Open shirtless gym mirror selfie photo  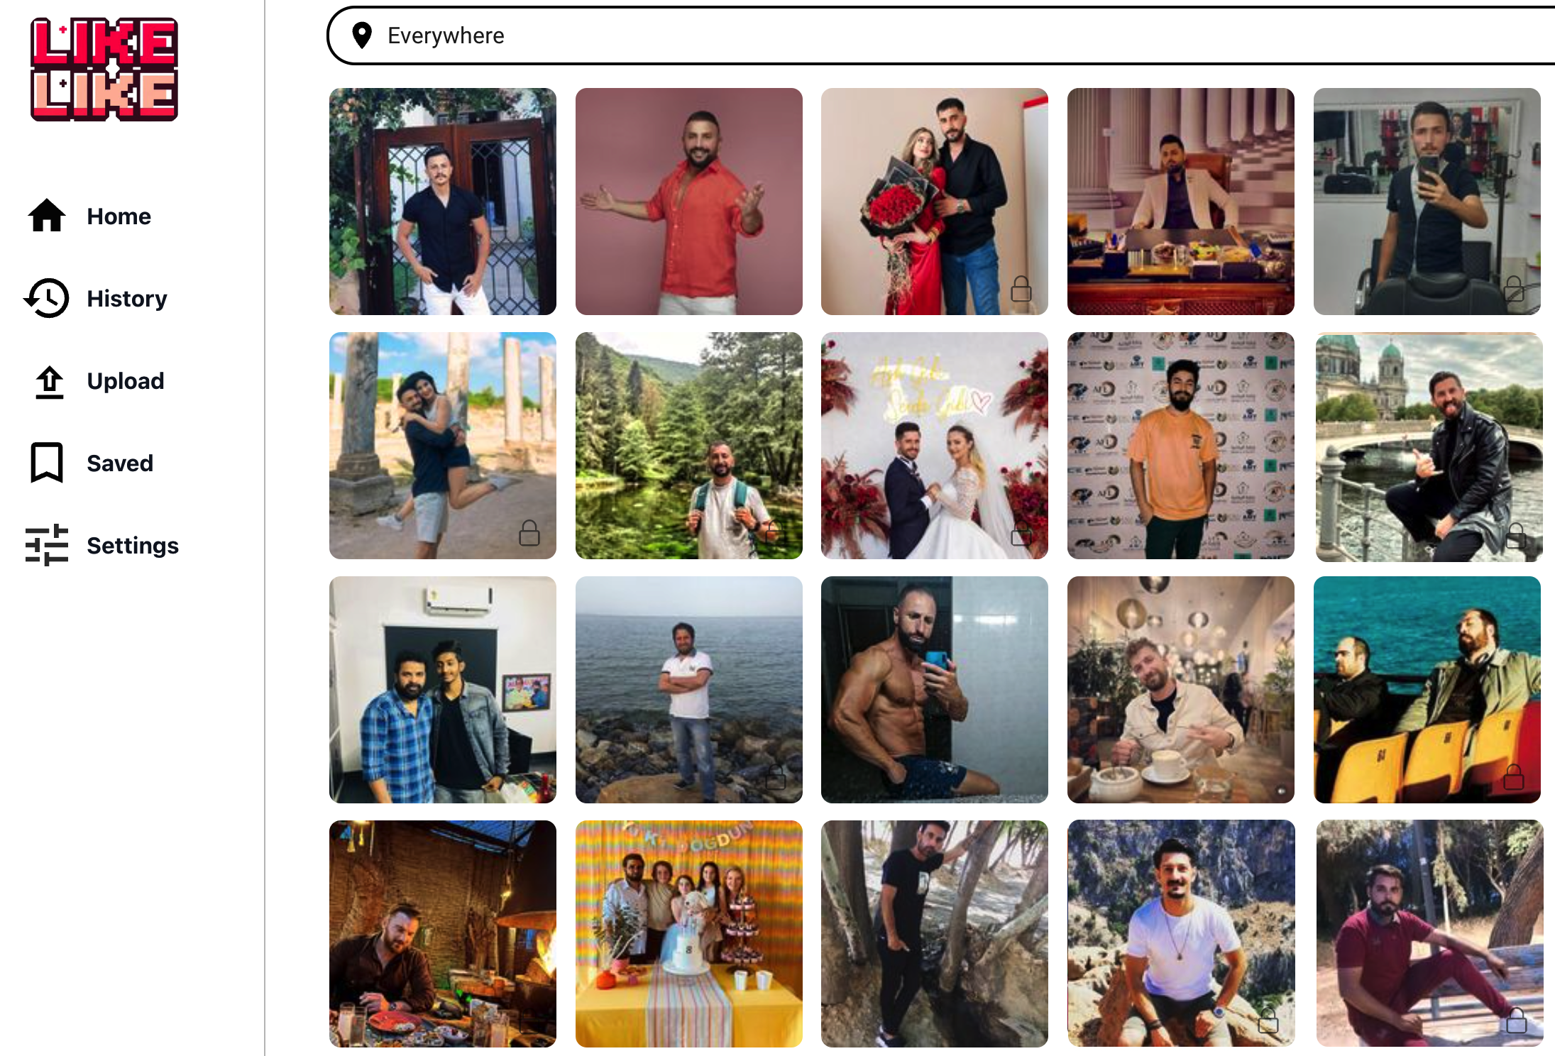pos(935,690)
